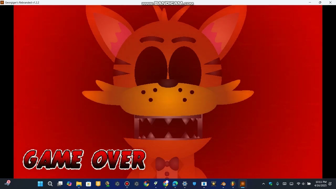Open the touch keyboard tray icon

pyautogui.click(x=285, y=184)
